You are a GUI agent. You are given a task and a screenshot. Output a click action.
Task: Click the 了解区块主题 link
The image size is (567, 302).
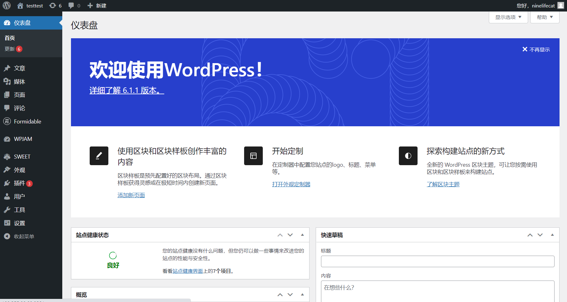(x=443, y=184)
